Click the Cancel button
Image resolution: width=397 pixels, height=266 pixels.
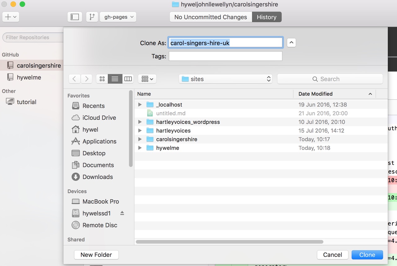(x=332, y=255)
